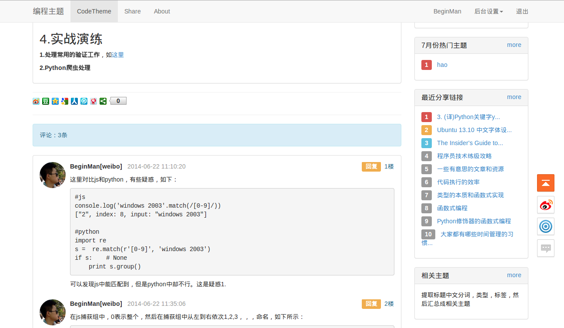564x328 pixels.
Task: Open the Share nav item
Action: pos(133,11)
